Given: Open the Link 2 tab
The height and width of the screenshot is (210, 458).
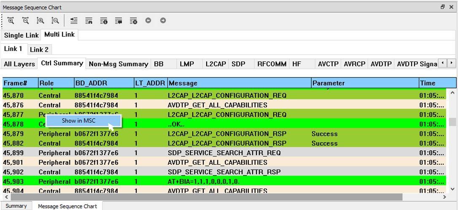Looking at the screenshot, I should click(x=39, y=50).
